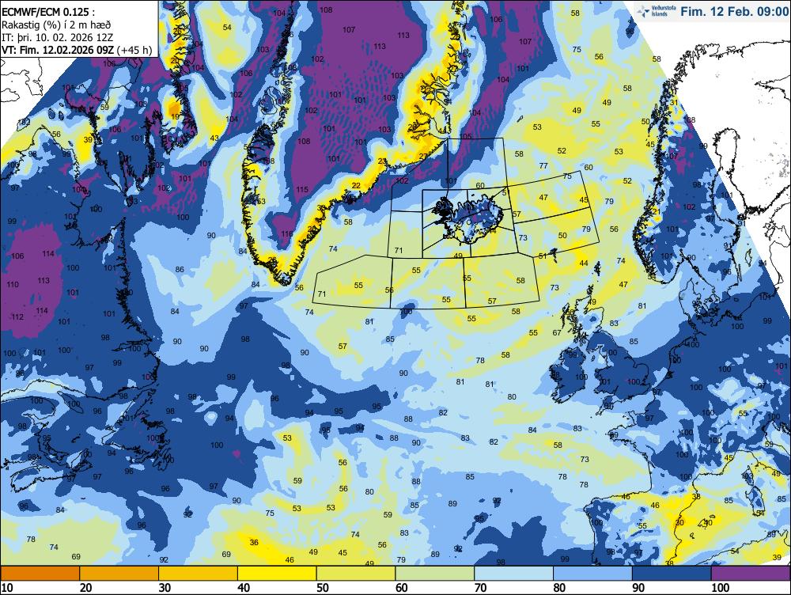This screenshot has height=595, width=791.
Task: Click the 'Fim. 12 Feb. 09:00' timestamp
Action: coord(734,11)
